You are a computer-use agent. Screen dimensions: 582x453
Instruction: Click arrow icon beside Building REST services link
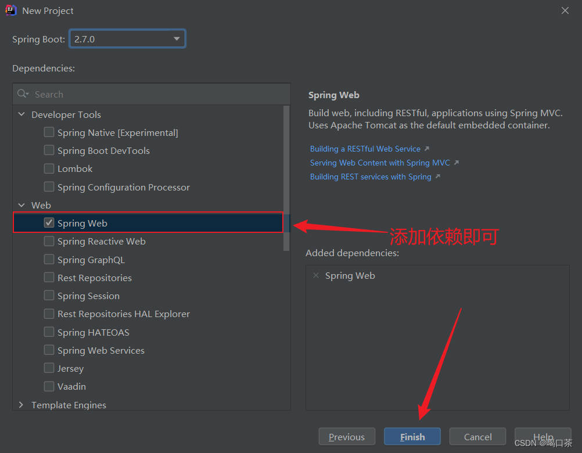437,177
